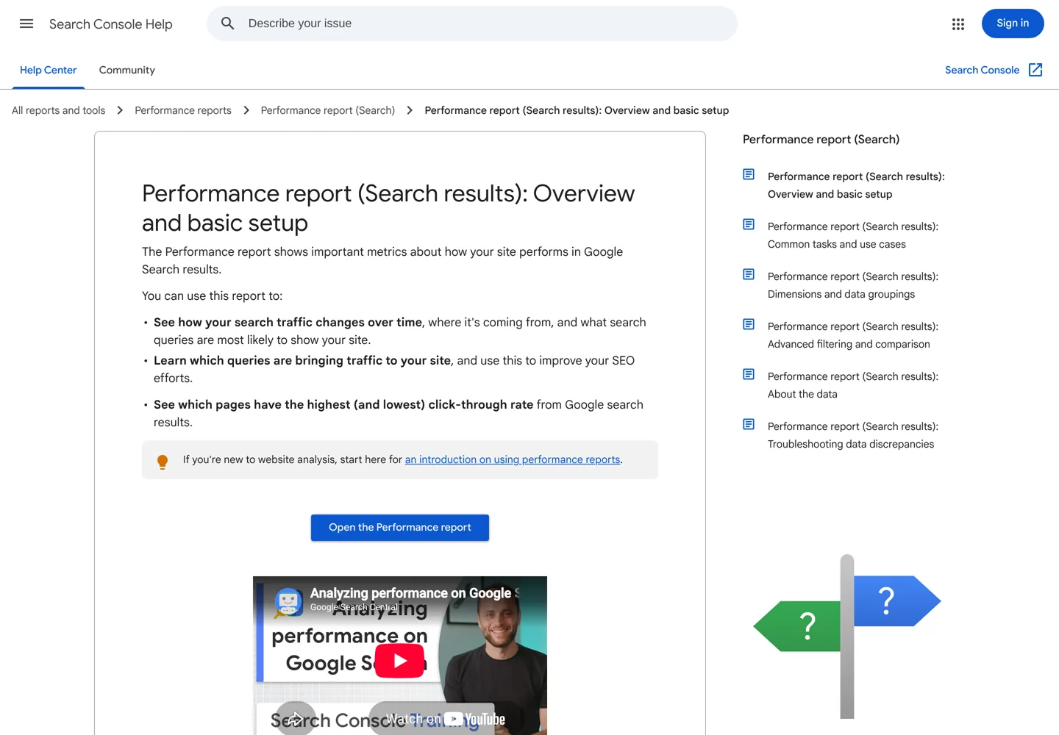This screenshot has width=1059, height=735.
Task: Click the breadcrumb chevron after All reports and tools
Action: (120, 110)
